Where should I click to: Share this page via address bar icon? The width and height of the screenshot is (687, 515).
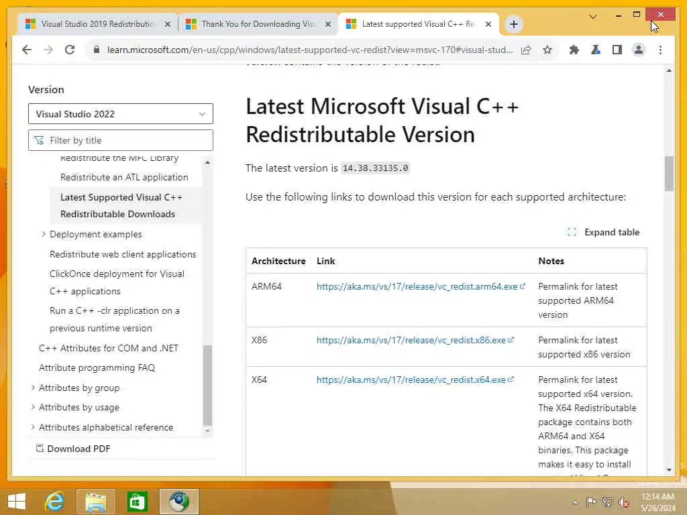[x=526, y=50]
